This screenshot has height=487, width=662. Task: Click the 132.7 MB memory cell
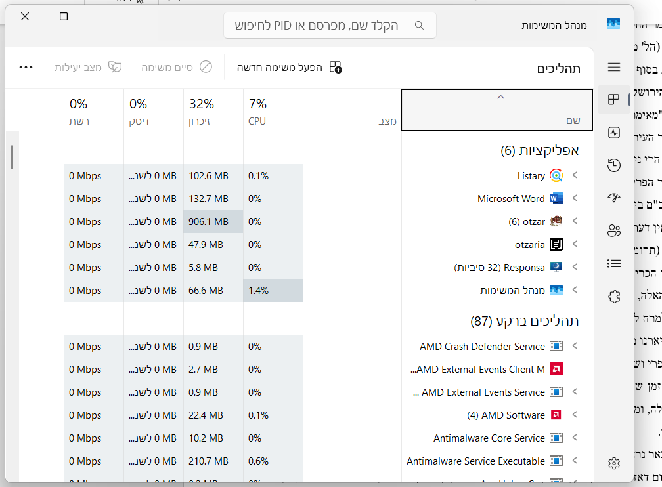tap(213, 198)
